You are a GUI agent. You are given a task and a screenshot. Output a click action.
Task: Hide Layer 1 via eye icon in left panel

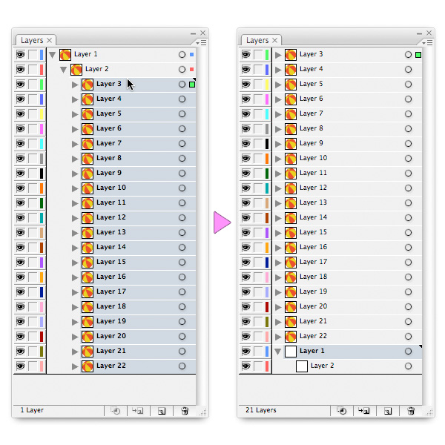tap(21, 54)
